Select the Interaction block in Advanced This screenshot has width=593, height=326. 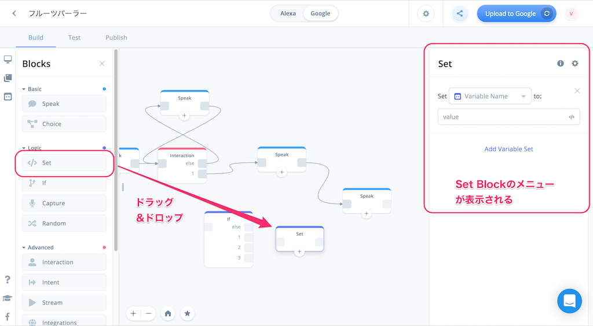64,262
